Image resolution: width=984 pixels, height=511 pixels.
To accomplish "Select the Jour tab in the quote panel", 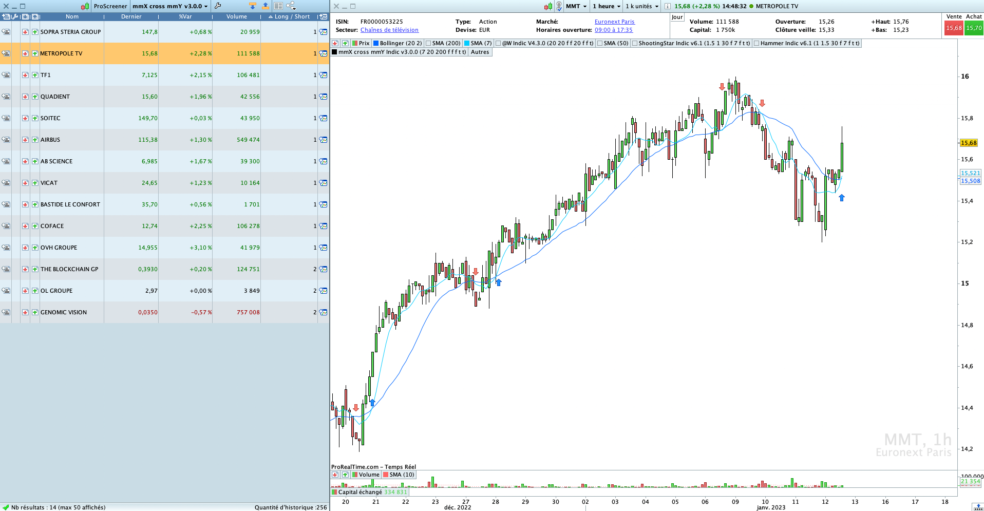I will pos(677,17).
